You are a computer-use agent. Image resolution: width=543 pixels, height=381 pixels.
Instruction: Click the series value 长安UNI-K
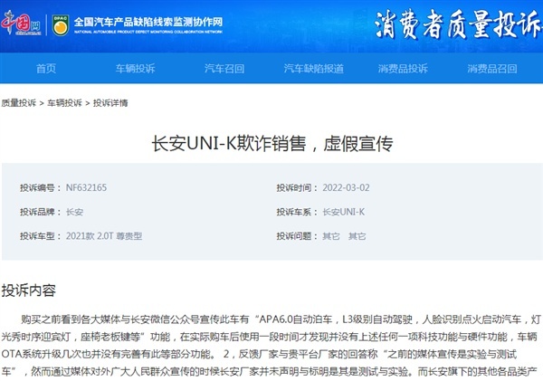344,212
